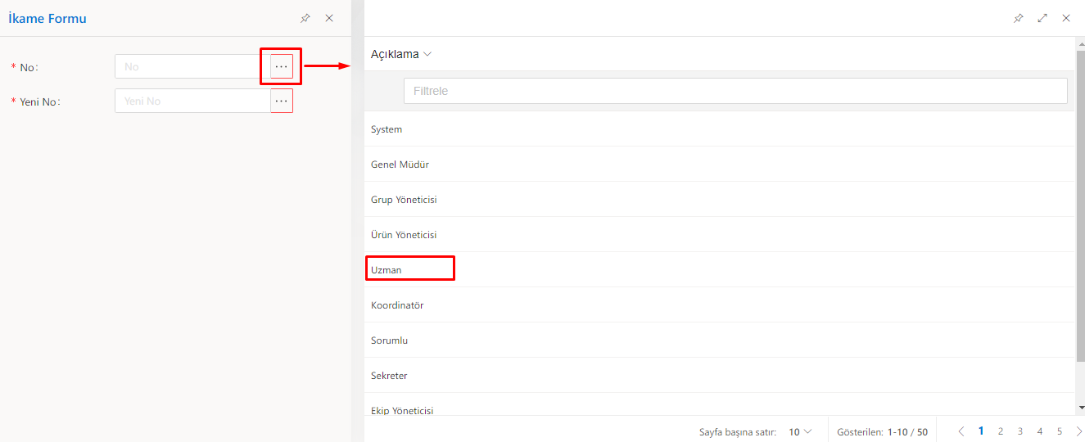This screenshot has height=442, width=1085.
Task: Jump to page 5 of results
Action: [1060, 431]
